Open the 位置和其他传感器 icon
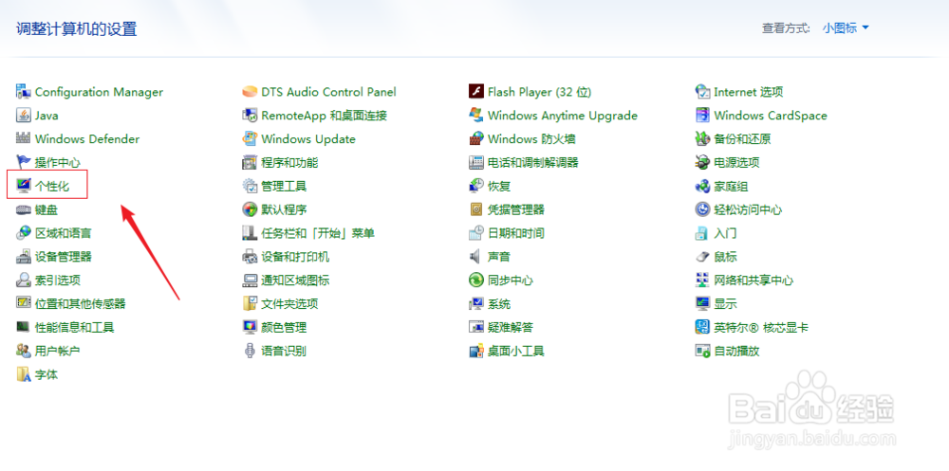949x471 pixels. [x=24, y=303]
